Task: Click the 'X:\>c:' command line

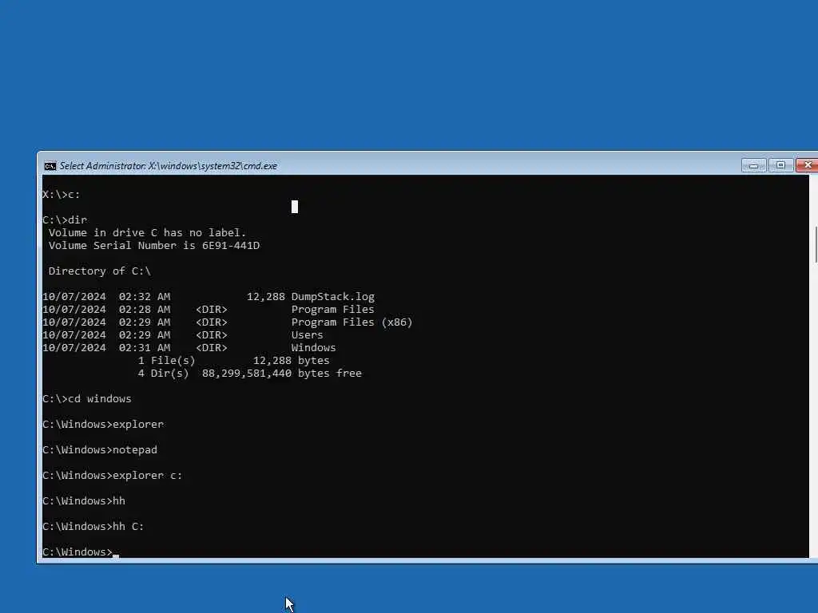Action: pyautogui.click(x=61, y=195)
